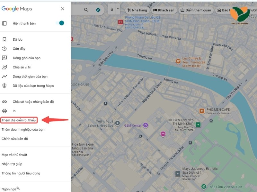This screenshot has height=192, width=257.
Task: Click the blue directions icon
Action: (x=98, y=10)
